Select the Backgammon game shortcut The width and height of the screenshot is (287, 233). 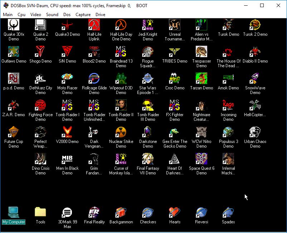pyautogui.click(x=121, y=213)
